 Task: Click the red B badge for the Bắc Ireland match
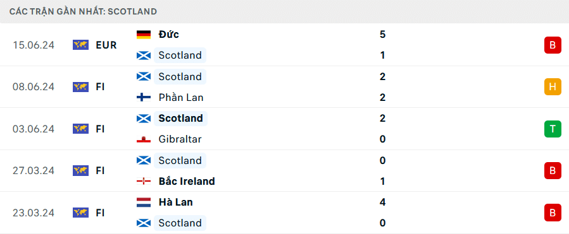click(x=553, y=171)
